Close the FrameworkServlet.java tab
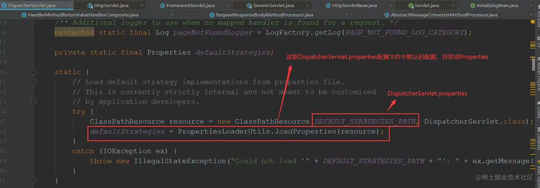The width and height of the screenshot is (540, 188). (x=229, y=6)
